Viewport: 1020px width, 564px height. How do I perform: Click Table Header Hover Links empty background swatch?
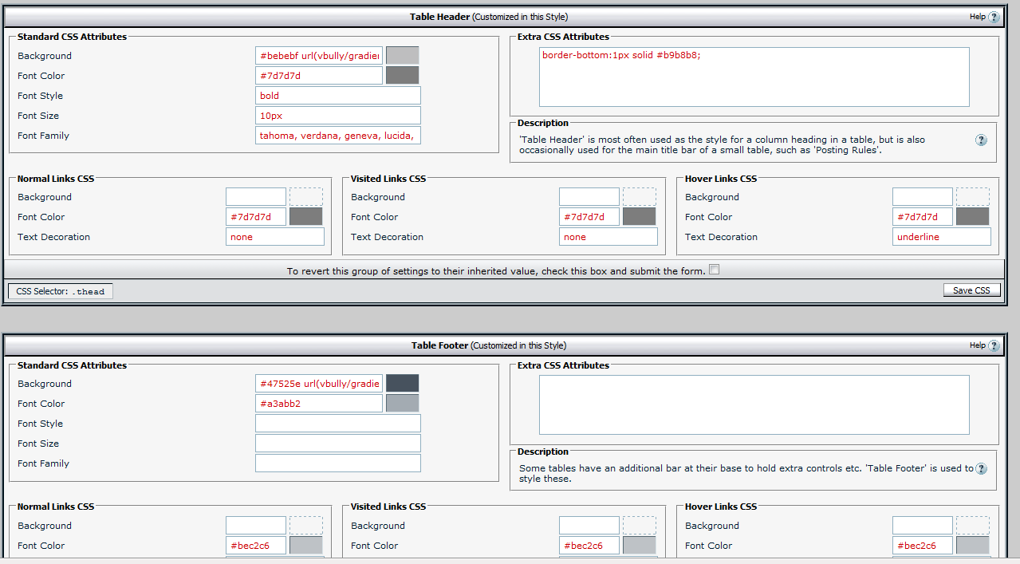[972, 196]
